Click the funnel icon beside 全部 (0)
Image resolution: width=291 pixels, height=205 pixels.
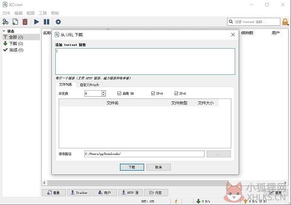coord(5,37)
